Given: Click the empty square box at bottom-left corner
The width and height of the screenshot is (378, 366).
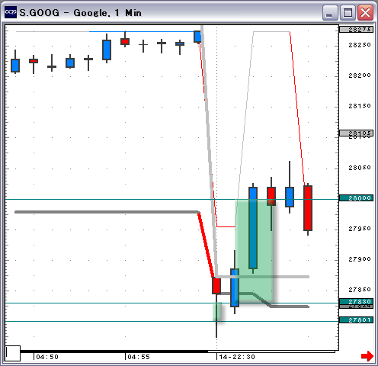Looking at the screenshot, I should 13,353.
